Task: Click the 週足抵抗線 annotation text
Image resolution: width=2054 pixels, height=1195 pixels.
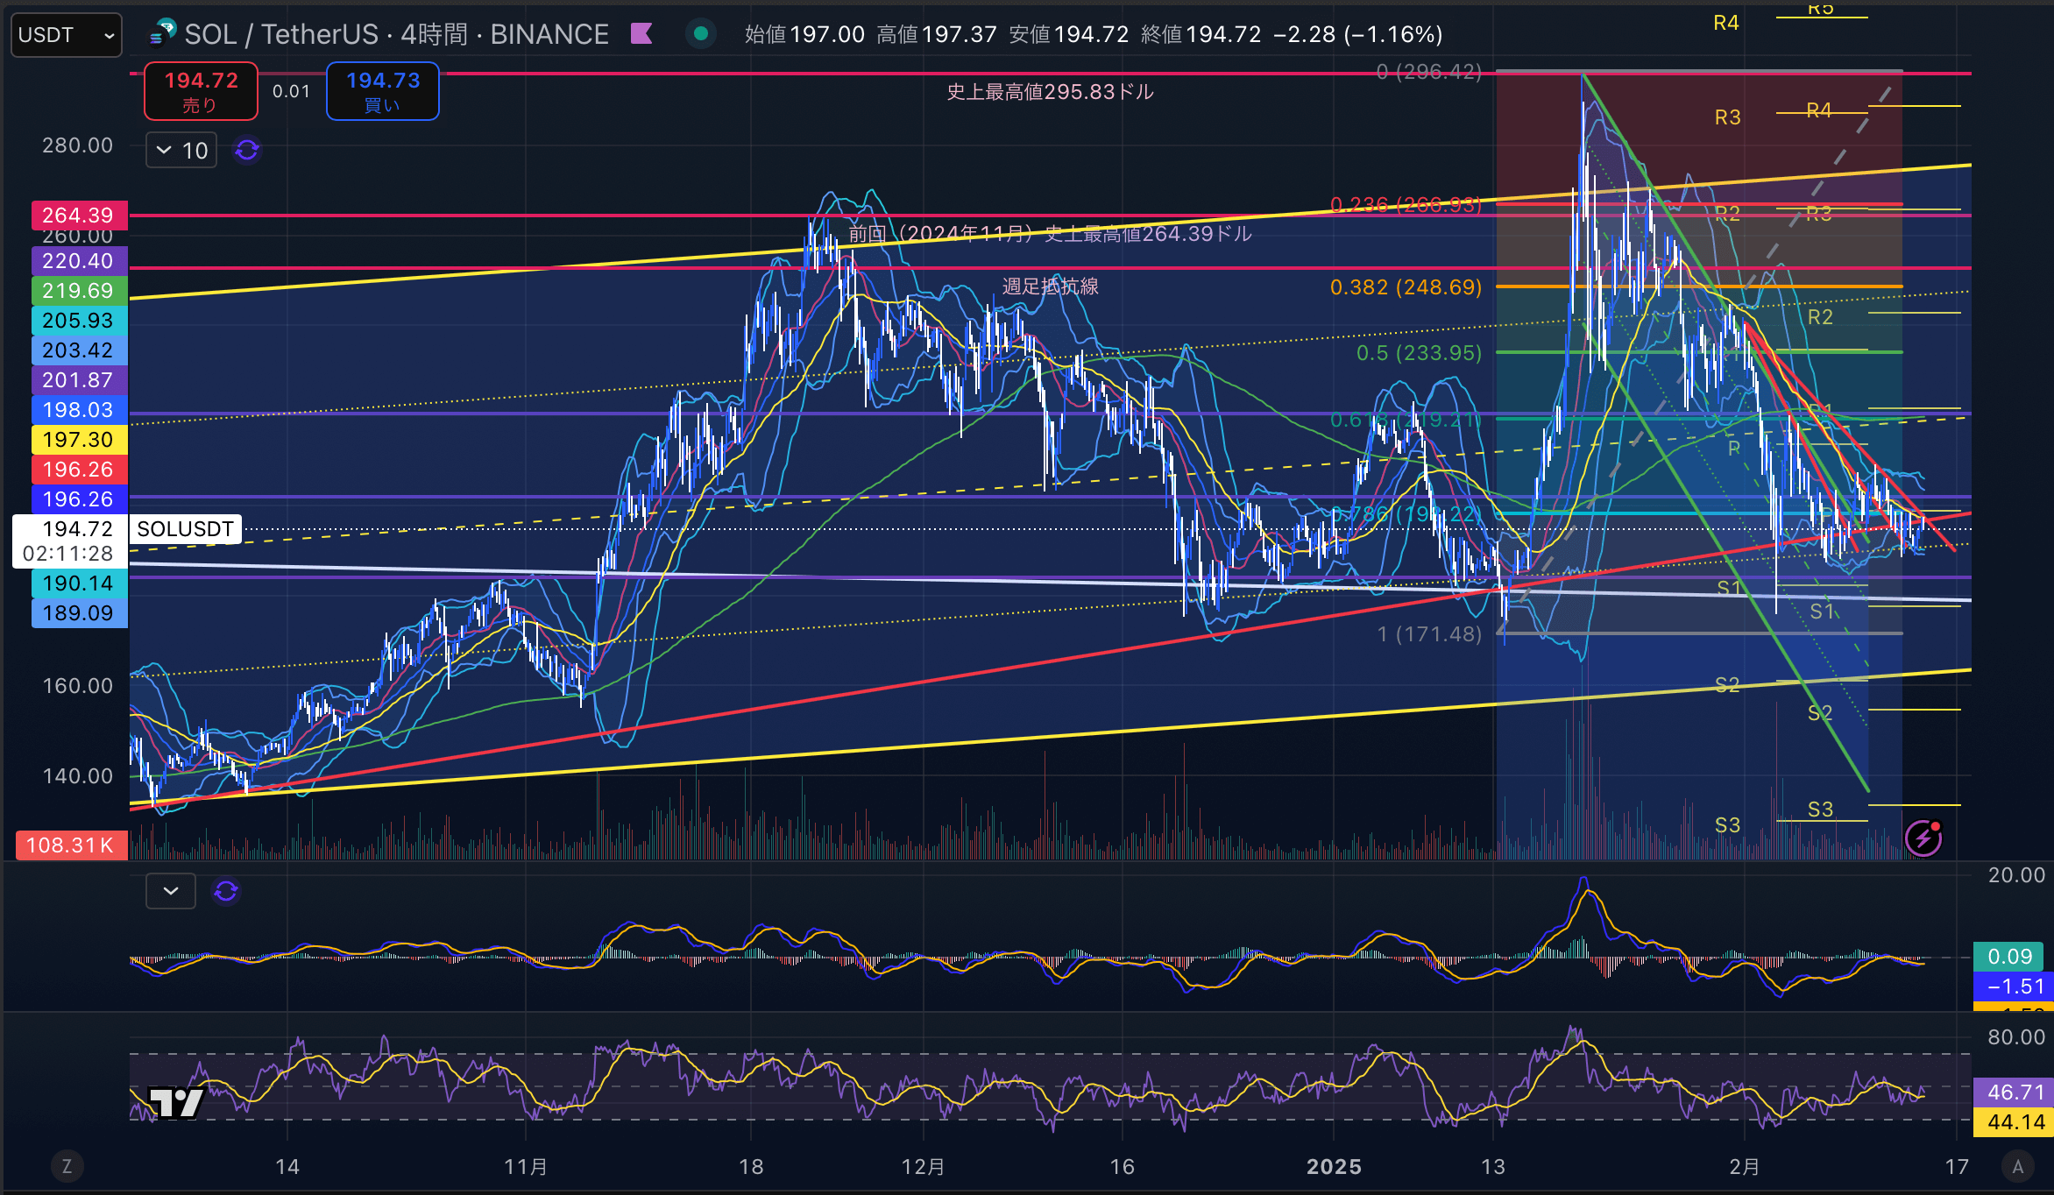Action: [x=1050, y=286]
